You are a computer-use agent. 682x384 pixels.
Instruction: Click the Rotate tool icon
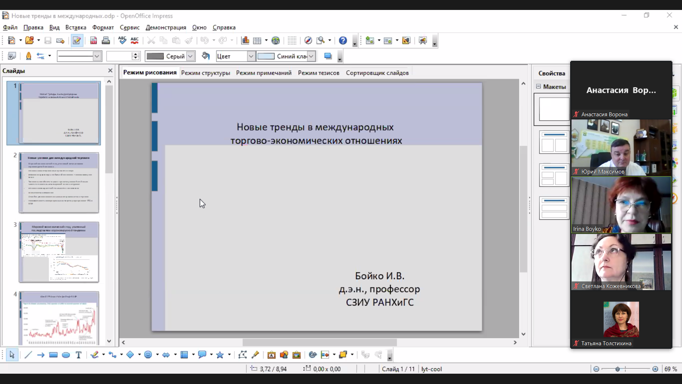tap(313, 355)
